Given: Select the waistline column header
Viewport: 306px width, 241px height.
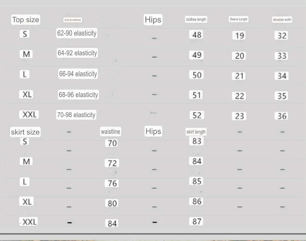Looking at the screenshot, I should click(x=111, y=132).
